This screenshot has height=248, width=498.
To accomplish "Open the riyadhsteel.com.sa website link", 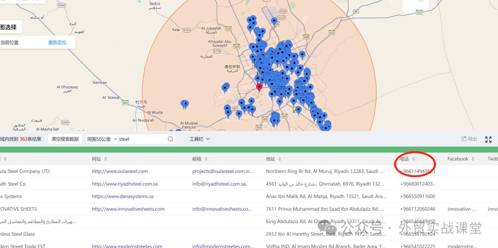I will coord(125,184).
